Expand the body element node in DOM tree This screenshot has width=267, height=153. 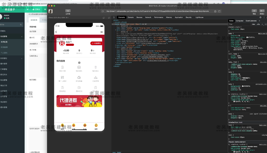[x=114, y=24]
